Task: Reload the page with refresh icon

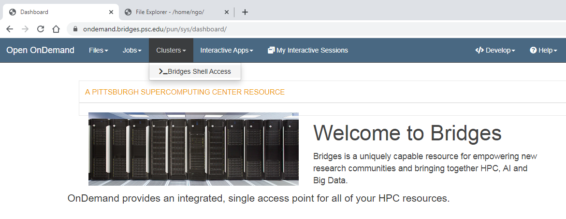Action: click(41, 29)
